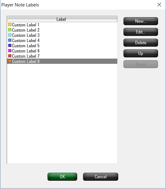Image resolution: width=166 pixels, height=189 pixels.
Task: Select the Custom Label 5 entry
Action: pyautogui.click(x=62, y=46)
